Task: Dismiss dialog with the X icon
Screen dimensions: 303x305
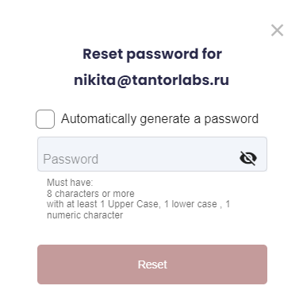Action: point(277,30)
